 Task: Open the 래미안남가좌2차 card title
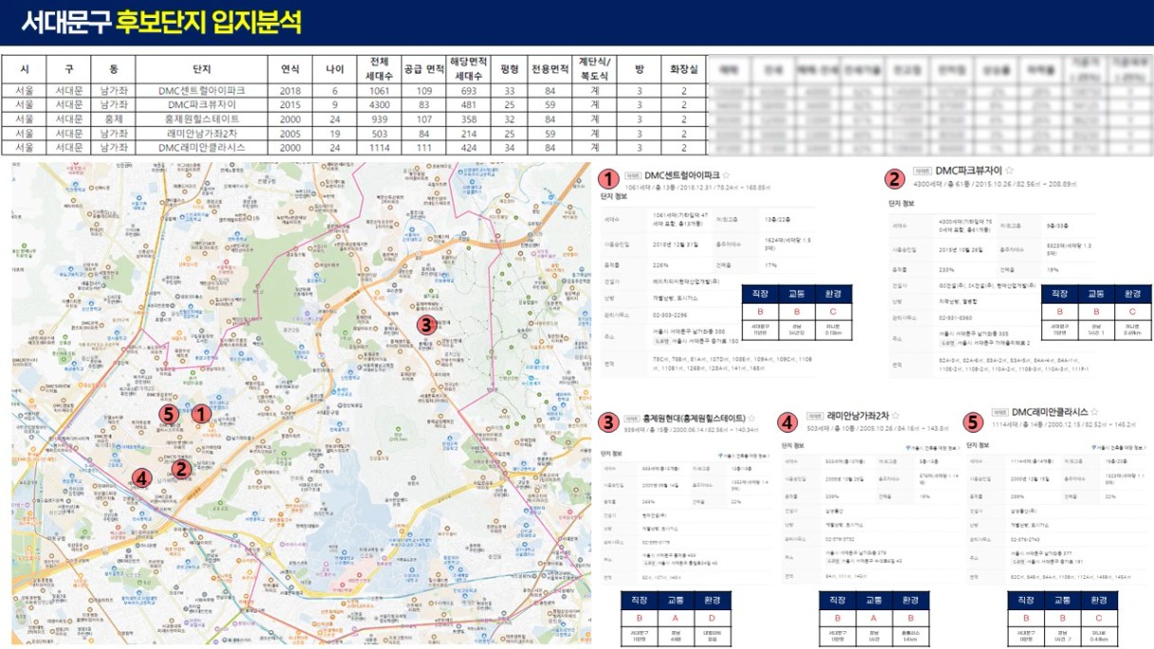pos(858,416)
